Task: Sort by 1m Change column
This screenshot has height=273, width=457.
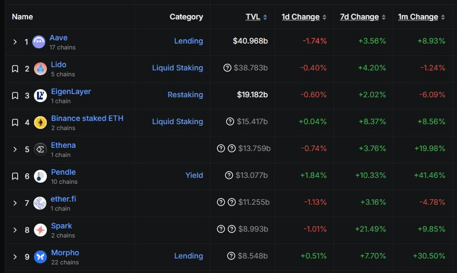Action: pyautogui.click(x=421, y=17)
